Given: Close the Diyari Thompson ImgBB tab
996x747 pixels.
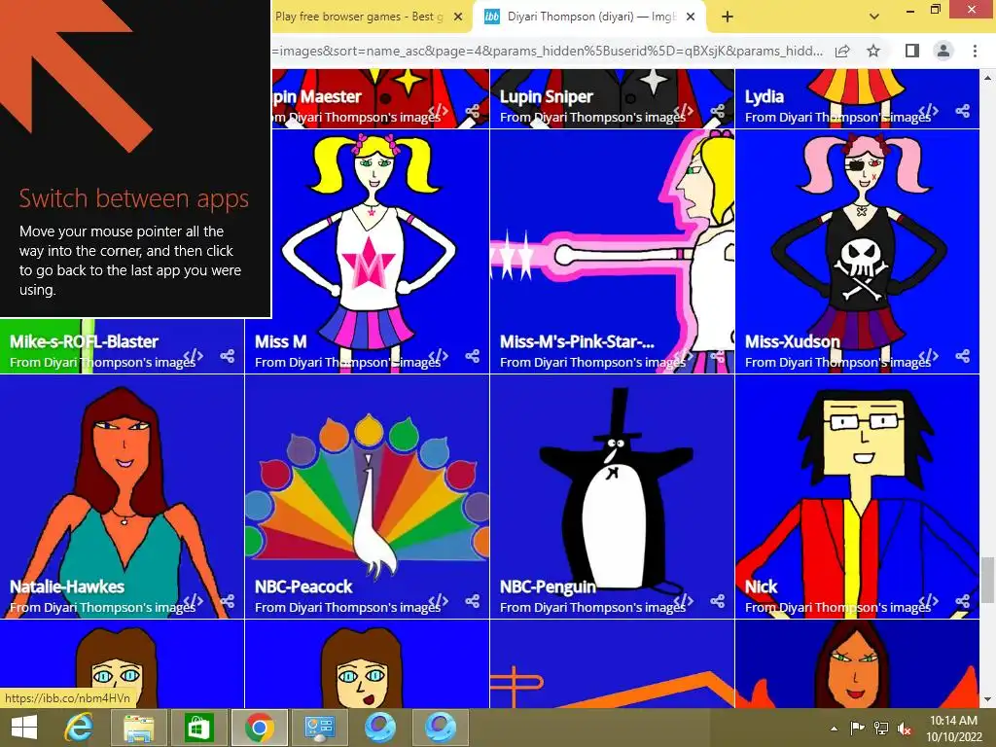Looking at the screenshot, I should tap(692, 17).
